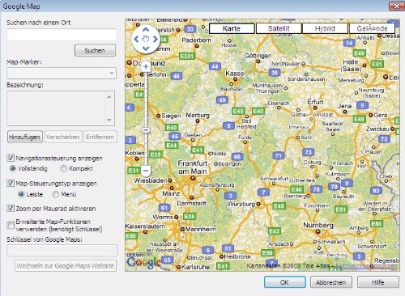This screenshot has height=296, width=405.
Task: Confirm the dialog with OK
Action: (x=285, y=282)
